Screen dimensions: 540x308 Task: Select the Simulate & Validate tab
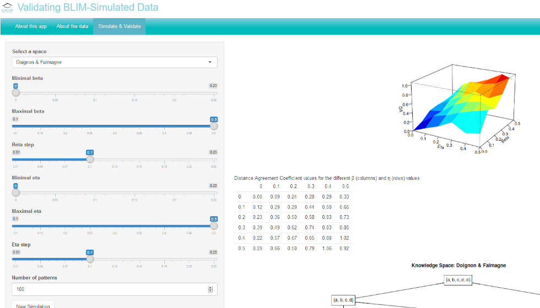120,26
